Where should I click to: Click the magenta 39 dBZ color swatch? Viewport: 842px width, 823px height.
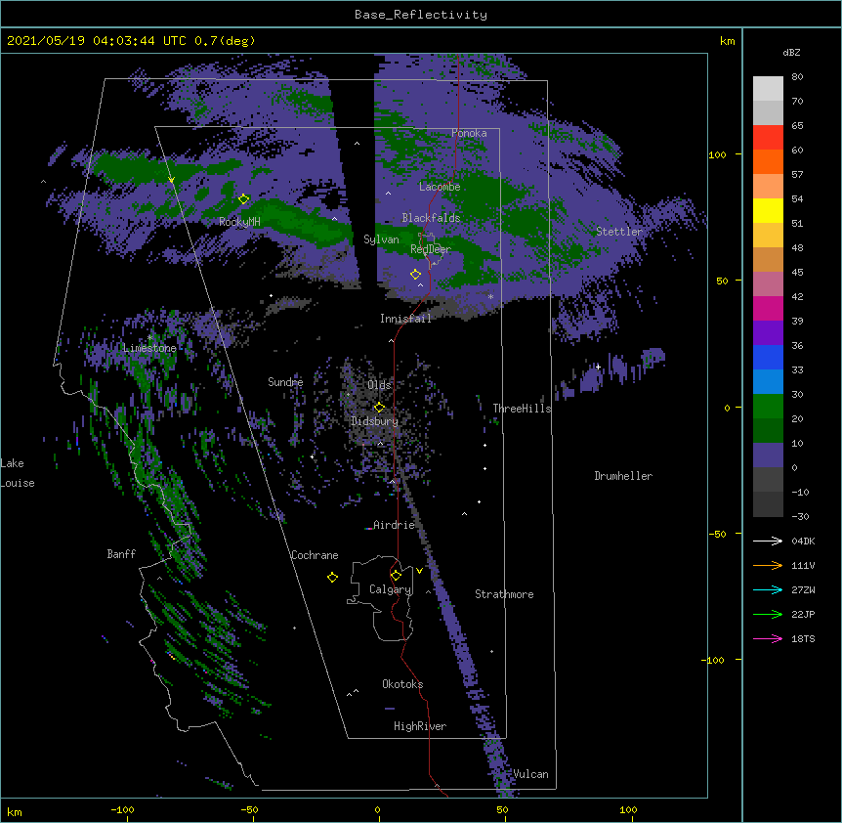click(768, 308)
